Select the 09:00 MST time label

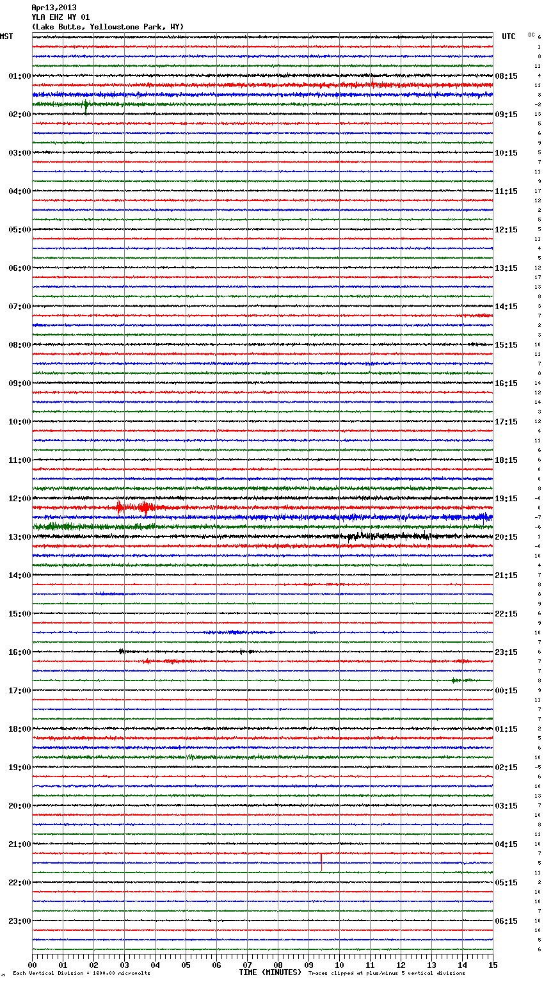pyautogui.click(x=19, y=383)
